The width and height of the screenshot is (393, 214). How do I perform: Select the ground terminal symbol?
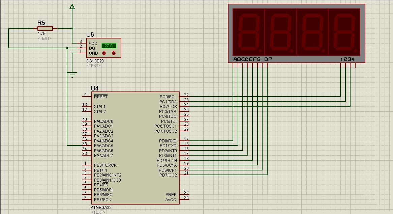pyautogui.click(x=72, y=75)
